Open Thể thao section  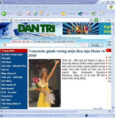click(x=14, y=62)
